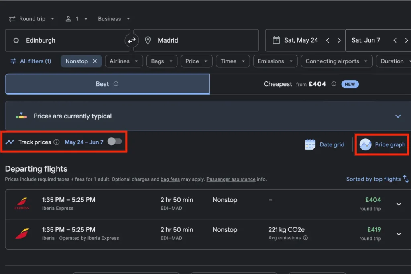Expand the Airlines filter dropdown
This screenshot has height=274, width=411.
pyautogui.click(x=124, y=61)
